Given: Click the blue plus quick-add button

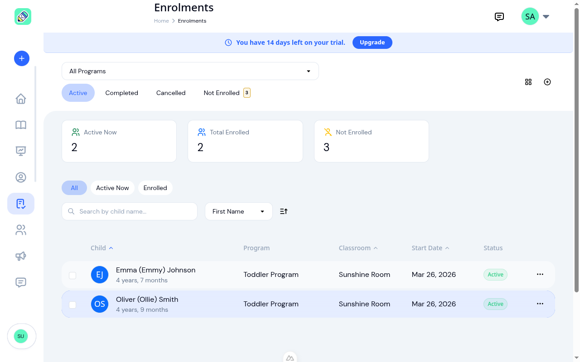Looking at the screenshot, I should [x=22, y=58].
